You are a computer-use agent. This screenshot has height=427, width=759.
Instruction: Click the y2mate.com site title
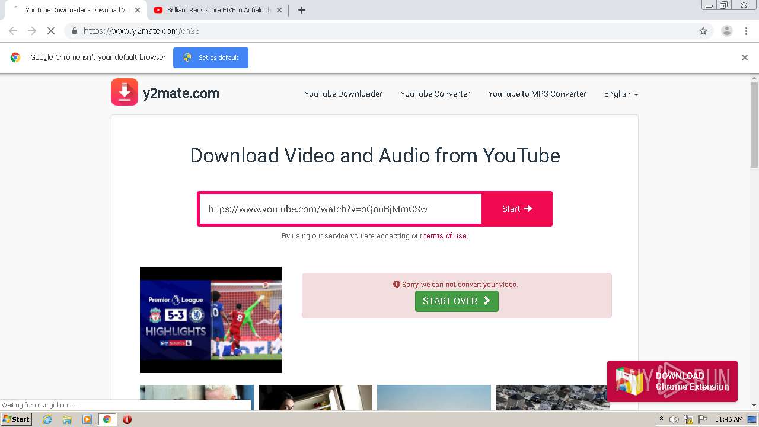(181, 93)
